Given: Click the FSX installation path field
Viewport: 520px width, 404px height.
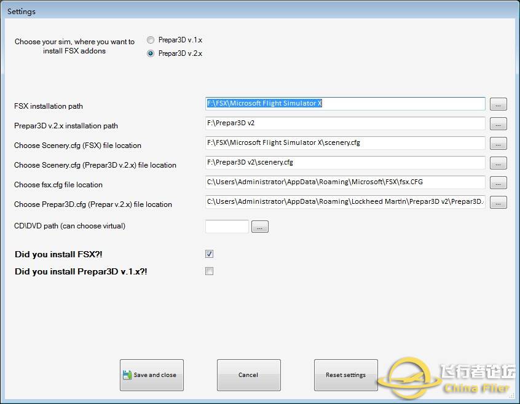Looking at the screenshot, I should pos(345,104).
